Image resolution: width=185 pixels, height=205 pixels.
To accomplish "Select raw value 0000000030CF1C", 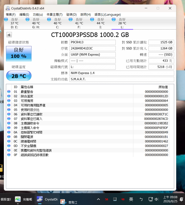I will tap(156, 114).
